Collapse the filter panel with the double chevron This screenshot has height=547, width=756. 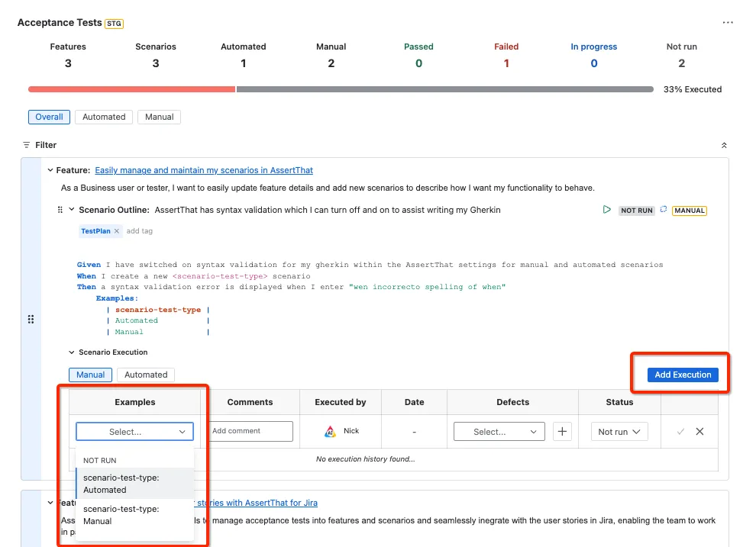pyautogui.click(x=724, y=146)
